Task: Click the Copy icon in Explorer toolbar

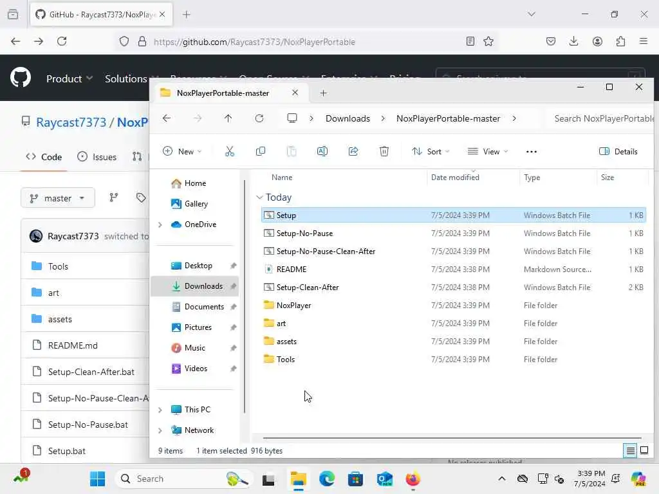Action: [261, 151]
